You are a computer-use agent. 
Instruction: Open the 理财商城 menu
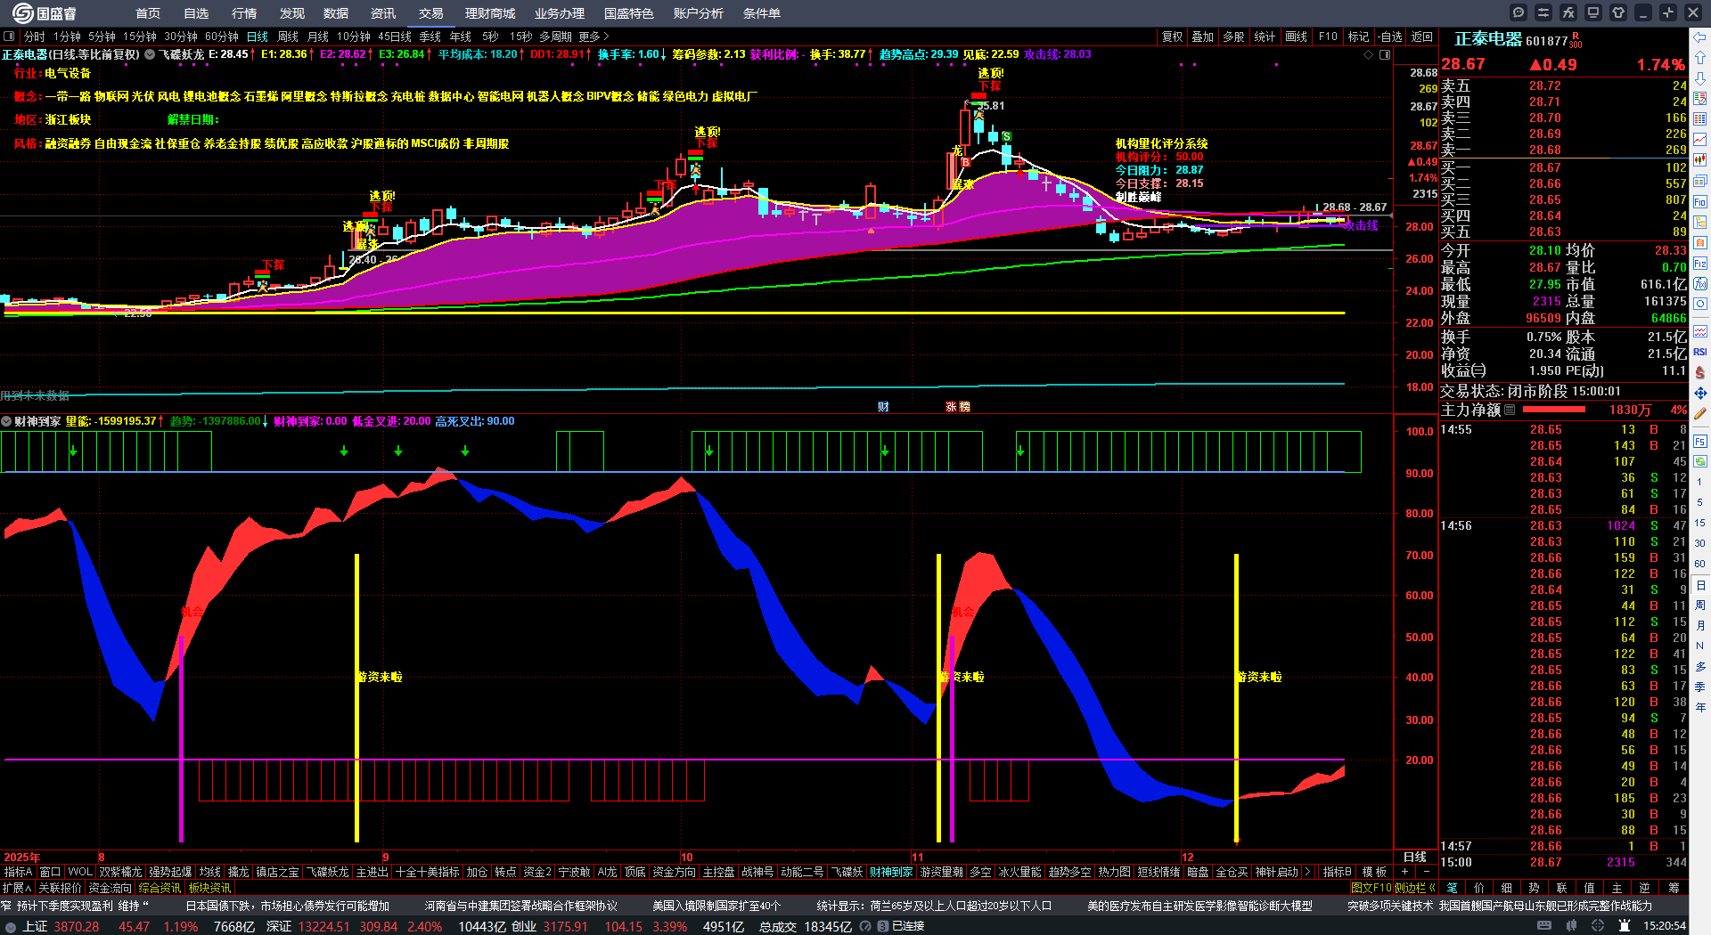(489, 13)
